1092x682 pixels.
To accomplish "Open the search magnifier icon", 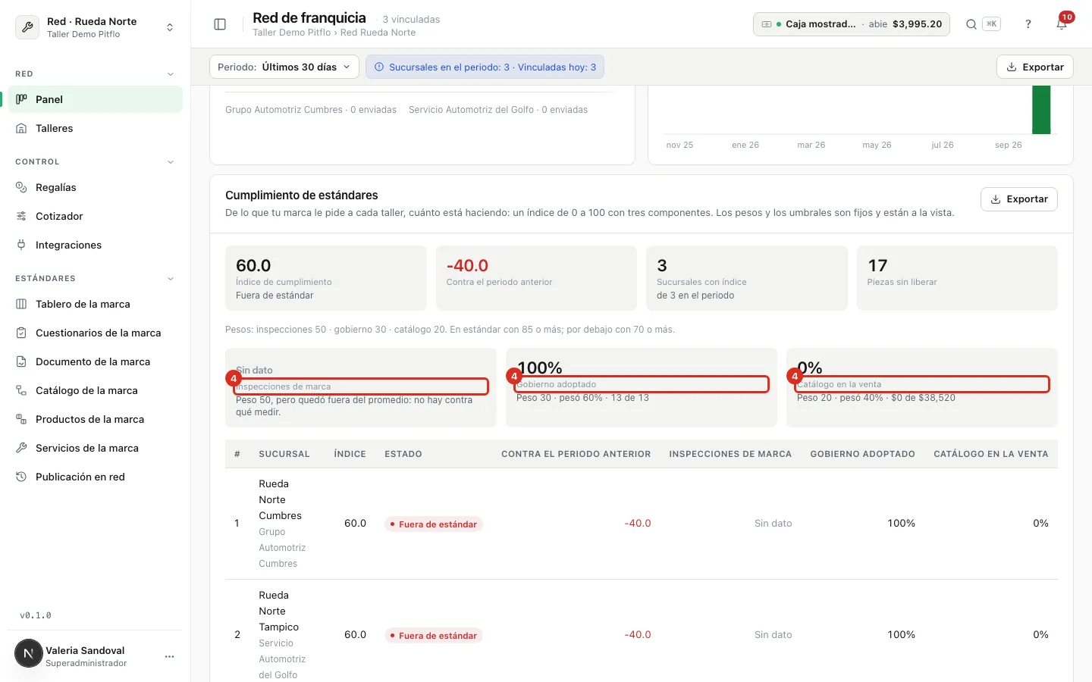I will coord(971,24).
